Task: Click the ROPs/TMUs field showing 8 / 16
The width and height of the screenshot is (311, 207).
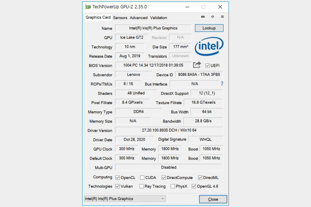Action: 128,84
